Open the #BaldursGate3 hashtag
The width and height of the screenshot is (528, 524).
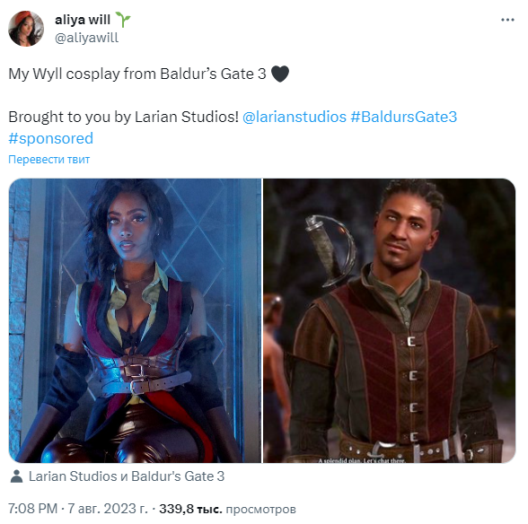[x=404, y=118]
